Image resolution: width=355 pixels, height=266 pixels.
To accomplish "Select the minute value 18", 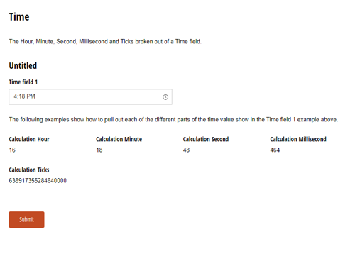I will point(99,150).
